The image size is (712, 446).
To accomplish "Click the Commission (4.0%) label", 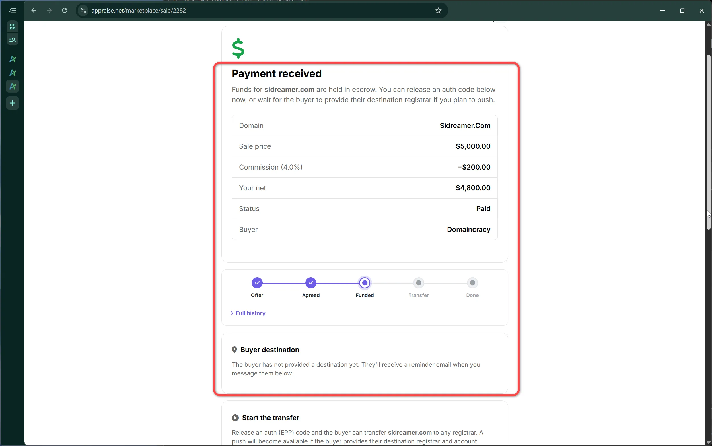I will pos(271,167).
